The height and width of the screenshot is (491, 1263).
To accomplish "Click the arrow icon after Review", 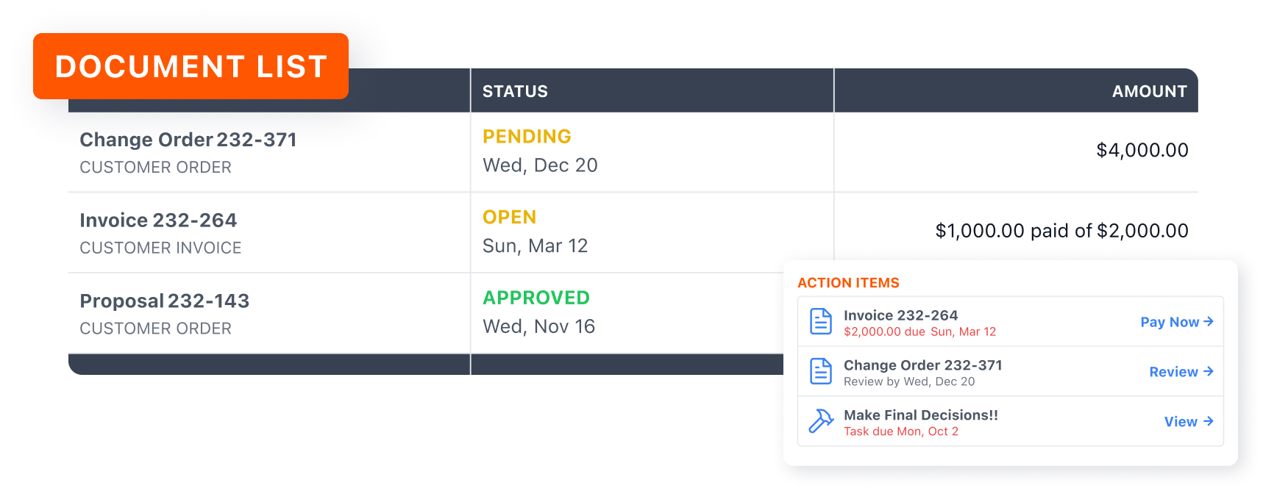I will (1208, 372).
